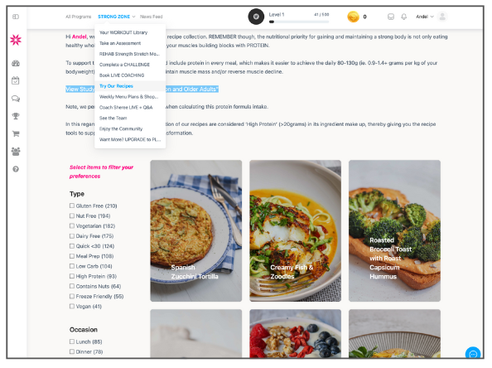This screenshot has width=492, height=368.
Task: Click the Level 1 progress bar
Action: point(299,22)
